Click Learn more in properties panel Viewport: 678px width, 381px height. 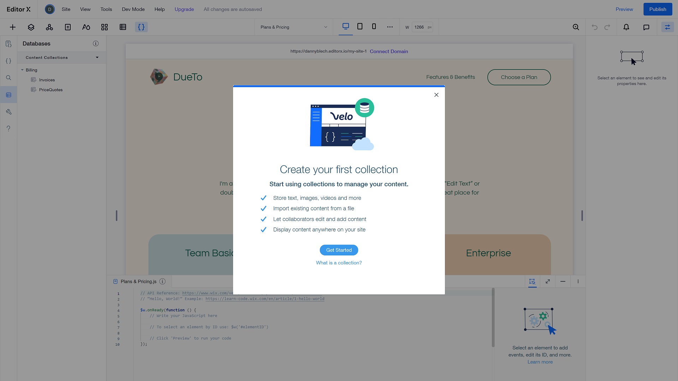point(540,362)
